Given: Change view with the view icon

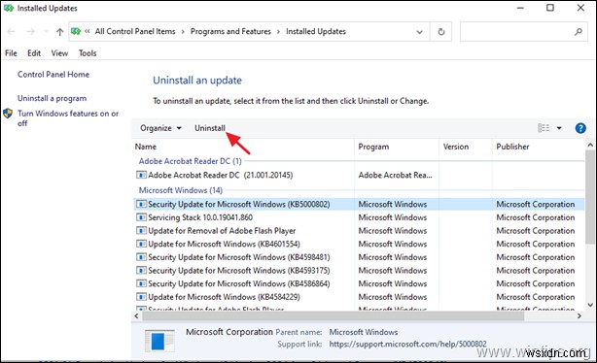Looking at the screenshot, I should 544,128.
